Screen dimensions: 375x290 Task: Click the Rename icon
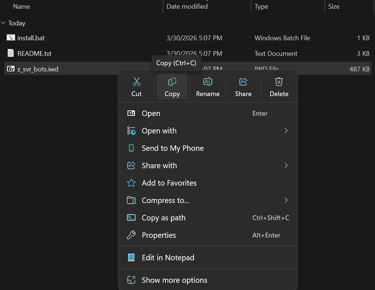tap(207, 82)
